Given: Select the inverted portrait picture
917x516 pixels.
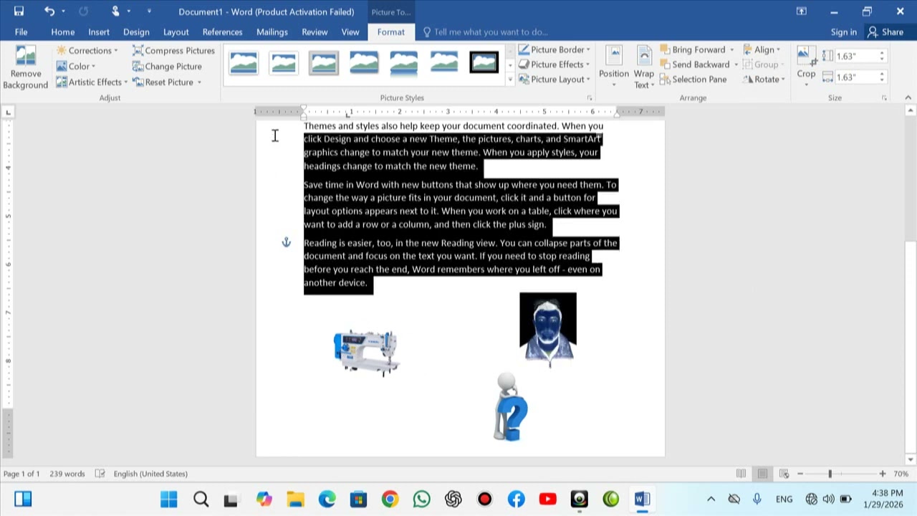Looking at the screenshot, I should [x=548, y=328].
